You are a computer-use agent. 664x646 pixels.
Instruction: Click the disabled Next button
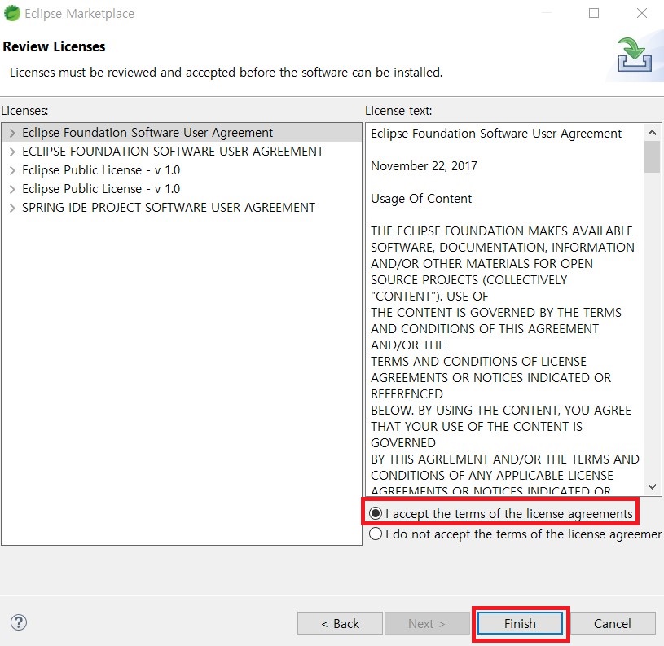pos(427,623)
